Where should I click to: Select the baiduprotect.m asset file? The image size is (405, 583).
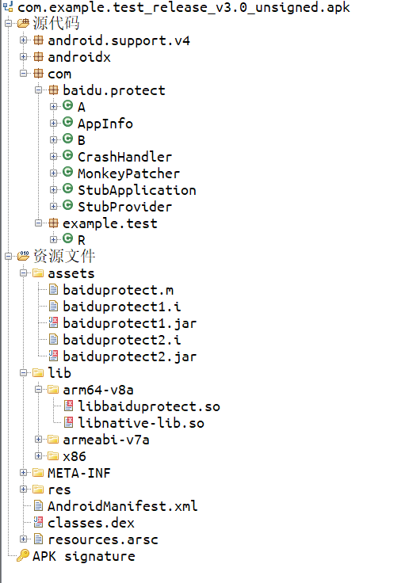click(x=118, y=290)
